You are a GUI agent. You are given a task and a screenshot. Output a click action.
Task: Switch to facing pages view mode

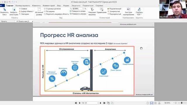point(155,103)
